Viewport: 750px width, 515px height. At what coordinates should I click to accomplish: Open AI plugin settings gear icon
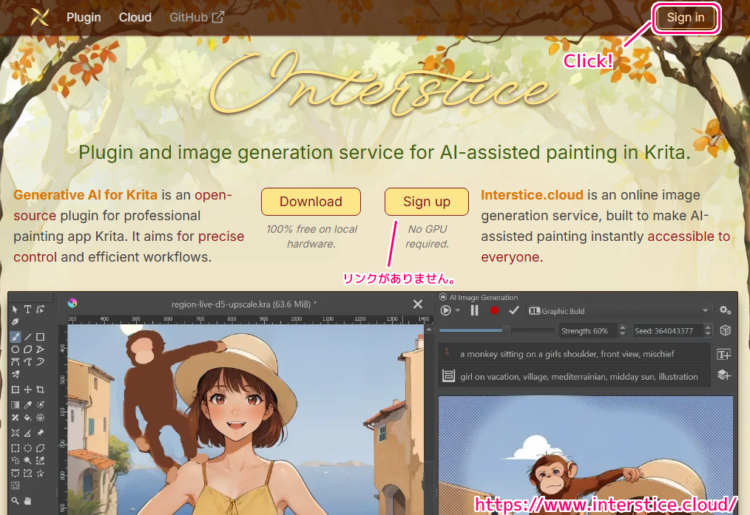click(725, 310)
